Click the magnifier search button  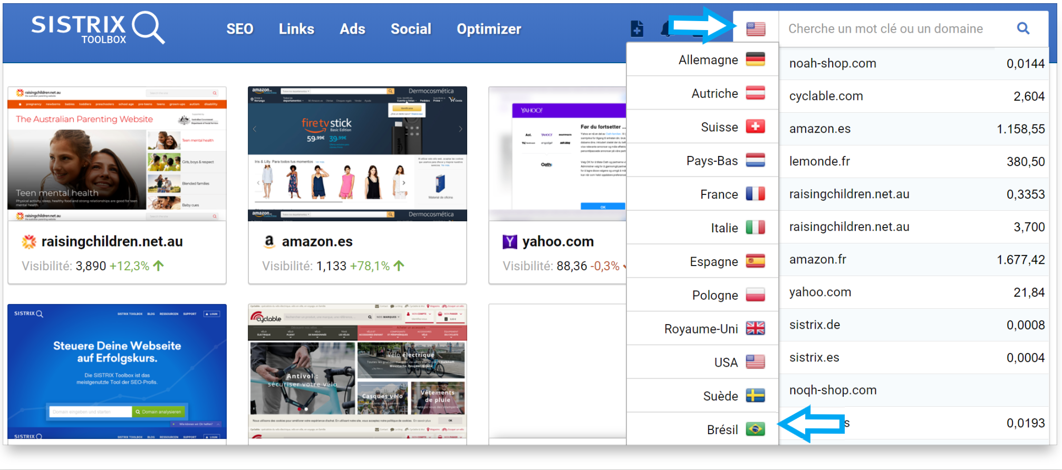tap(1023, 28)
